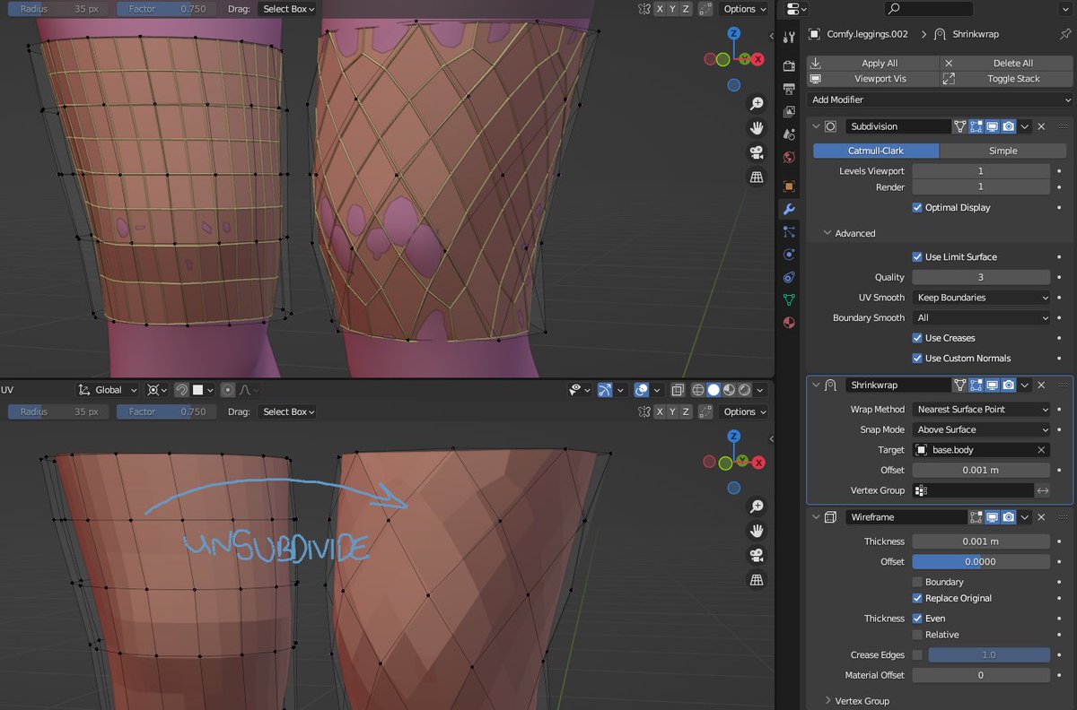Open the Add Modifier dropdown
This screenshot has height=710, width=1077.
point(940,100)
